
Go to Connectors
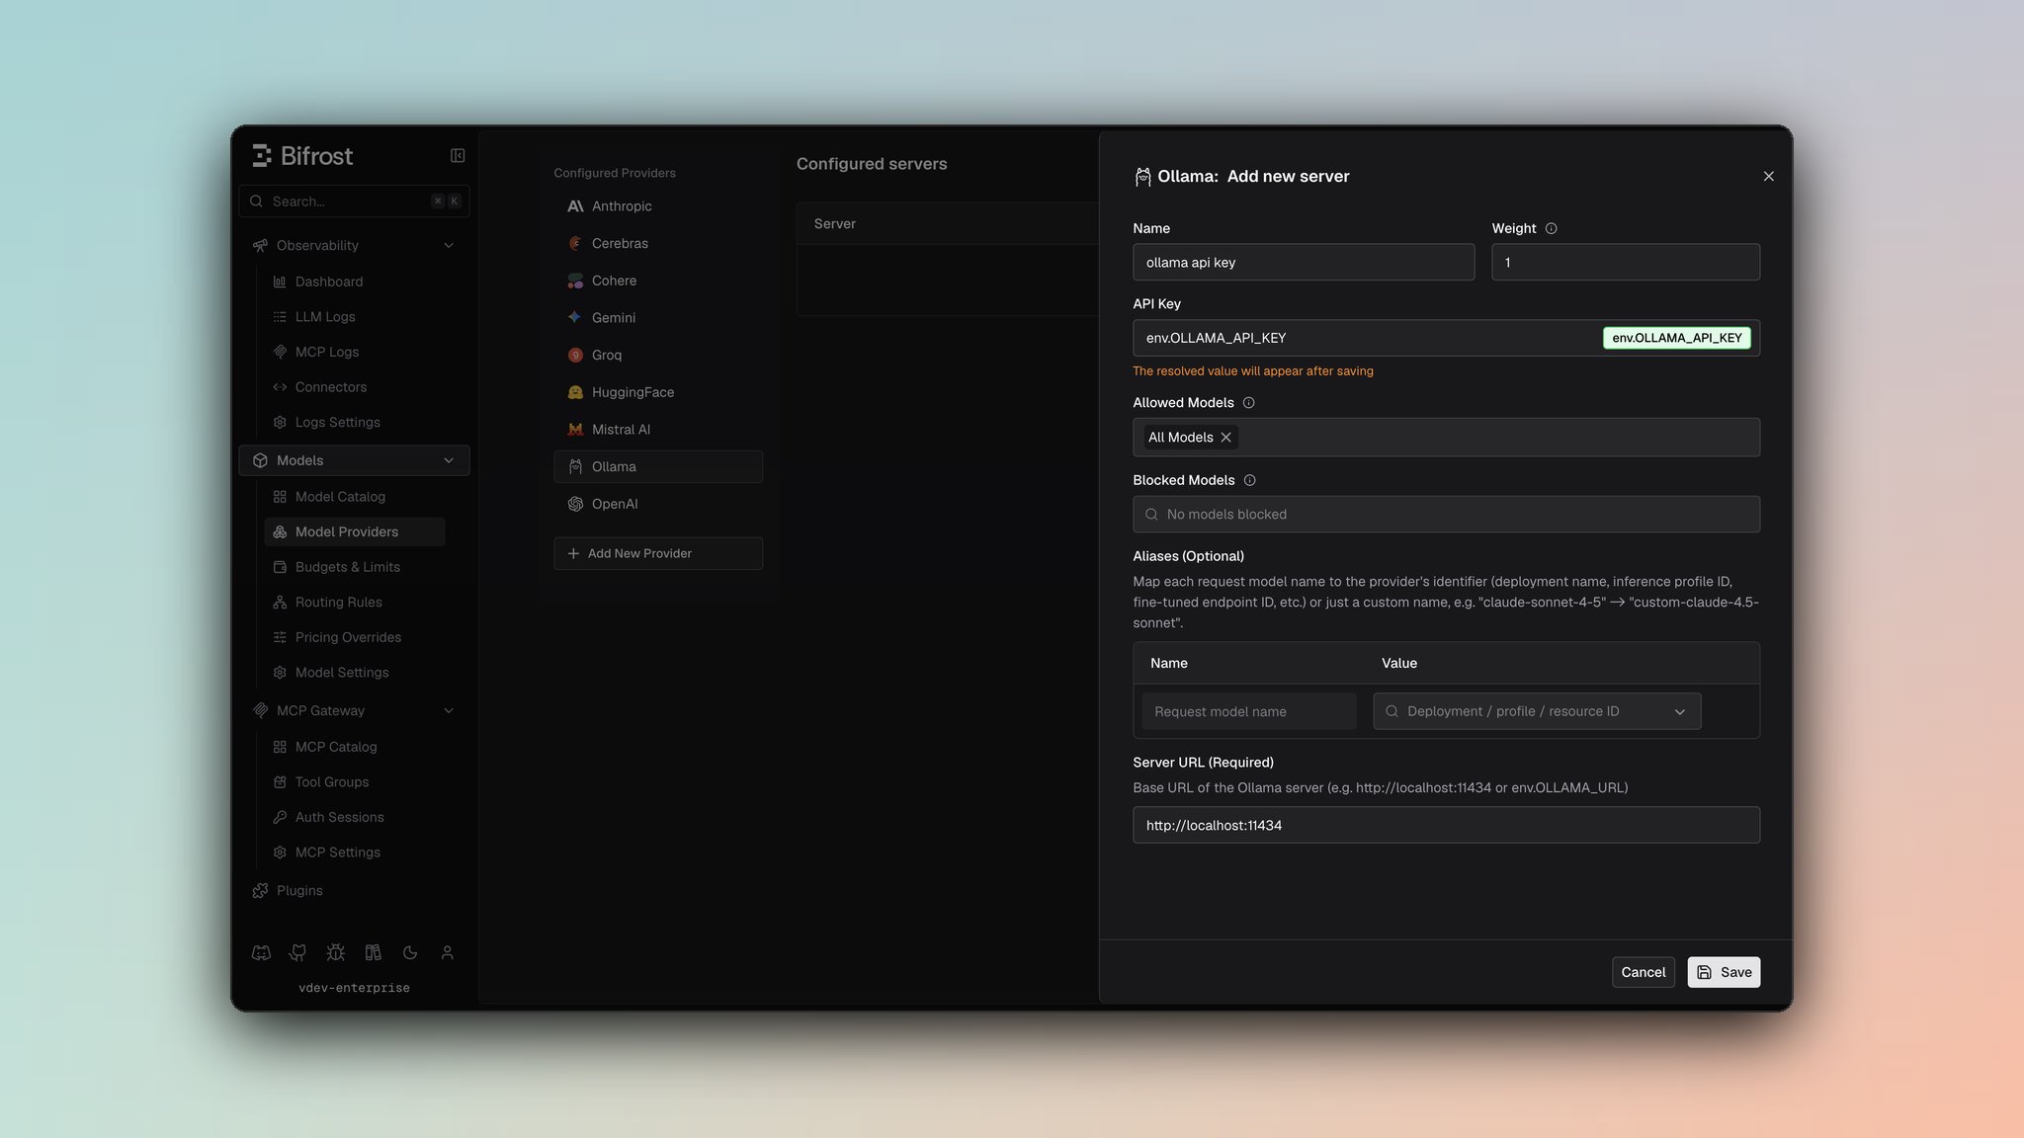coord(355,387)
